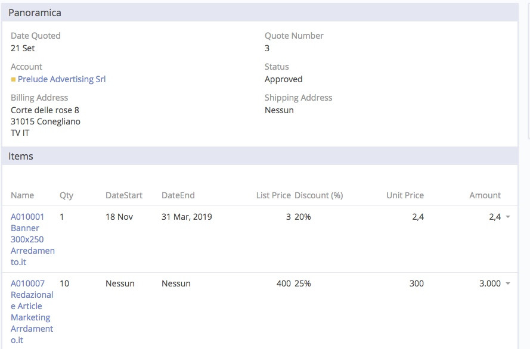Expand the dropdown arrow on the 2,4 amount row
This screenshot has height=349, width=530.
point(508,217)
